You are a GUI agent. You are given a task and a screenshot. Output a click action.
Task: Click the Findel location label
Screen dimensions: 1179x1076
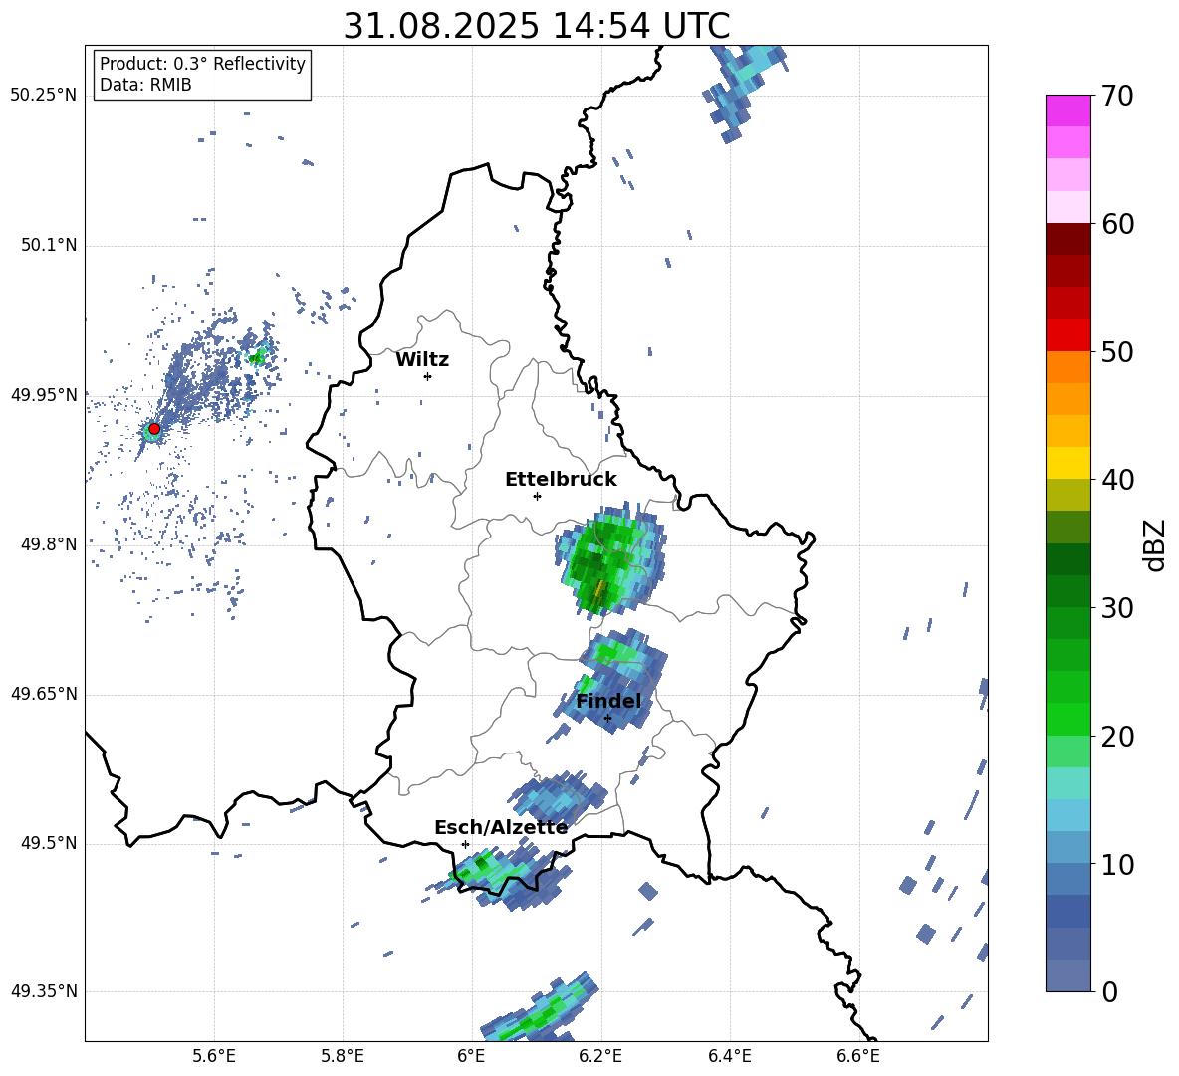point(608,701)
